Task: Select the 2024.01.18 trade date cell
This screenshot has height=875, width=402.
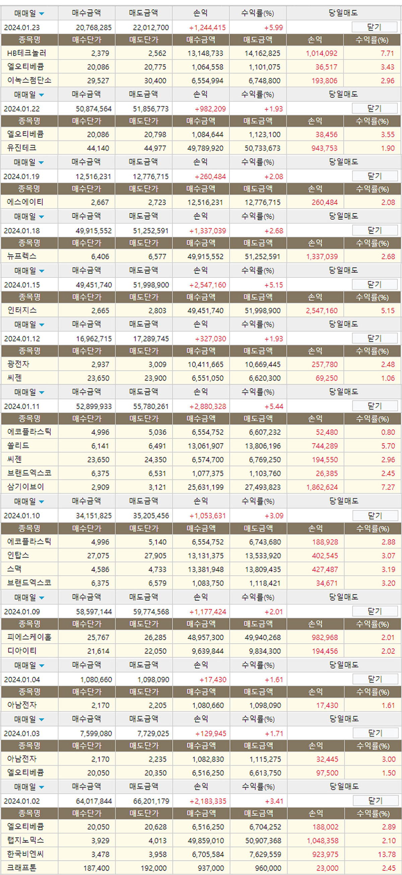Action: click(22, 231)
